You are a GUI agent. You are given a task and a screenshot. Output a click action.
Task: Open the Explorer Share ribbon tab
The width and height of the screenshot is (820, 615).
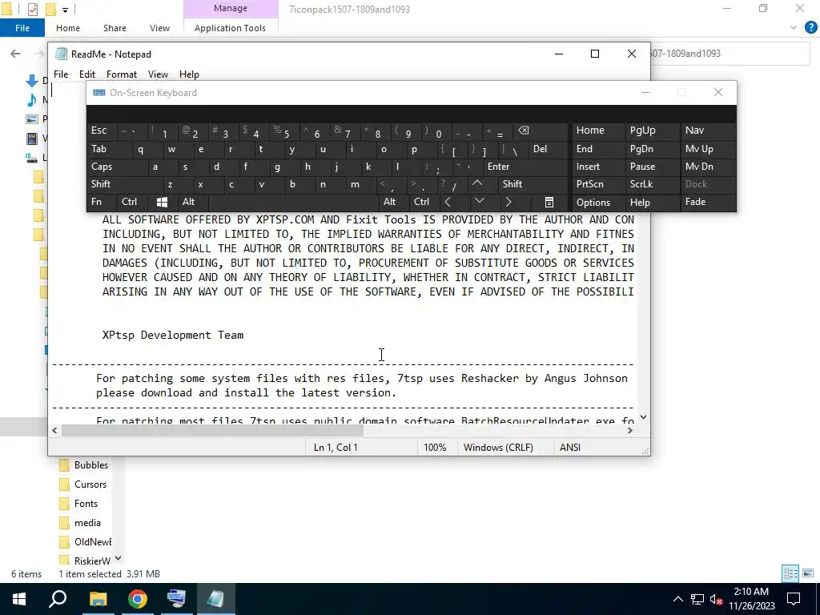[115, 28]
